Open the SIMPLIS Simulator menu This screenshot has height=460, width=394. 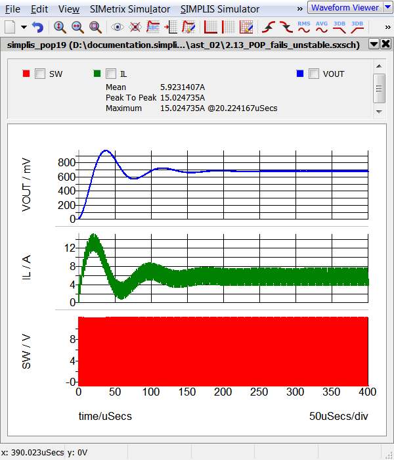[x=220, y=9]
